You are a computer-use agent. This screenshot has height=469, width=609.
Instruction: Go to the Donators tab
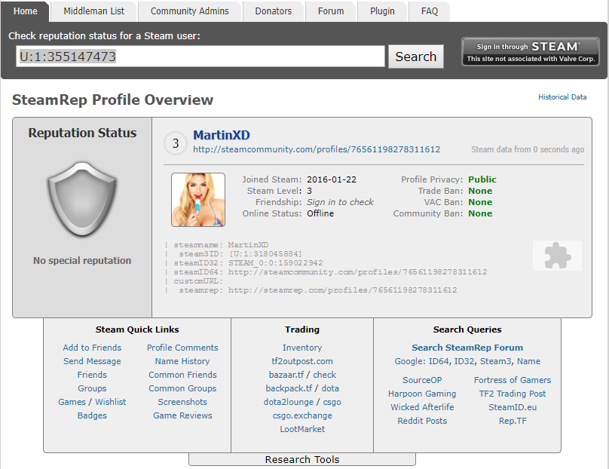point(274,11)
